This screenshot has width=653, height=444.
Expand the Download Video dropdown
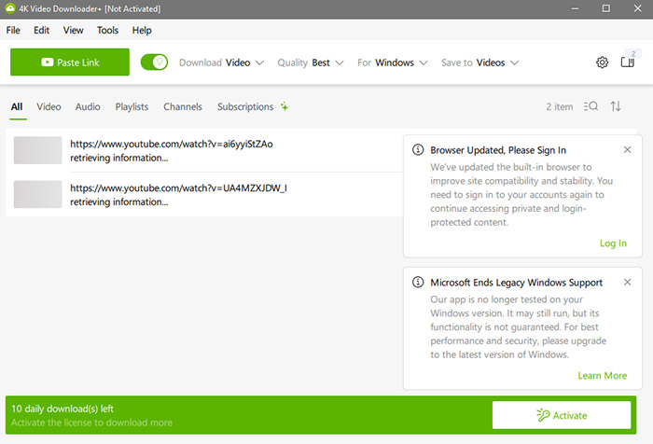[221, 62]
